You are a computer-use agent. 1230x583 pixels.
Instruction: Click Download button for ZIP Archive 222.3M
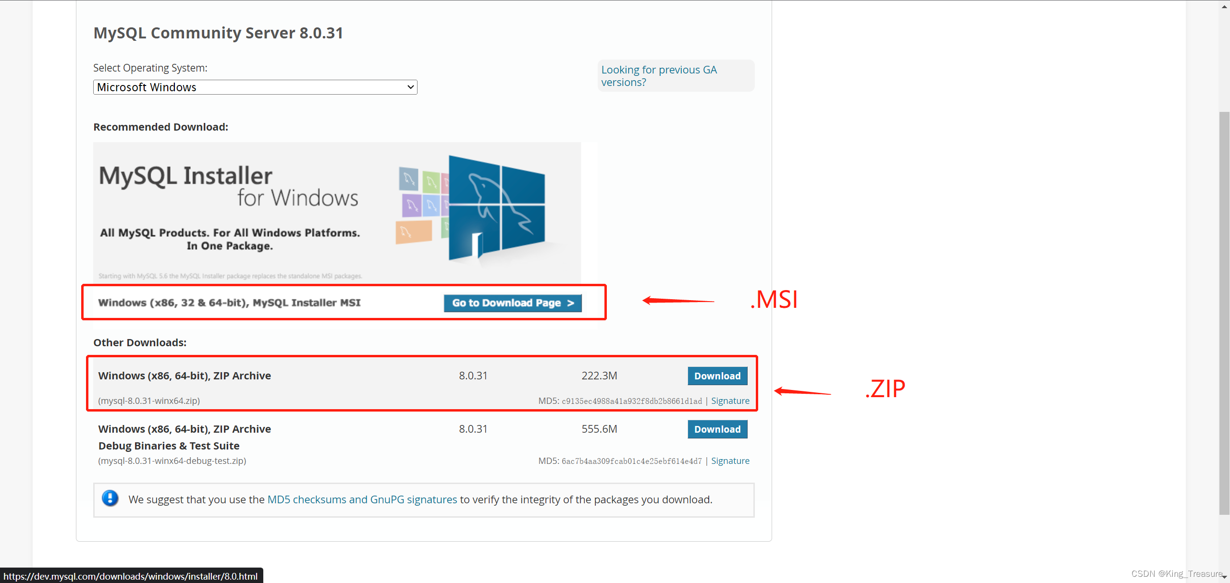click(x=715, y=376)
